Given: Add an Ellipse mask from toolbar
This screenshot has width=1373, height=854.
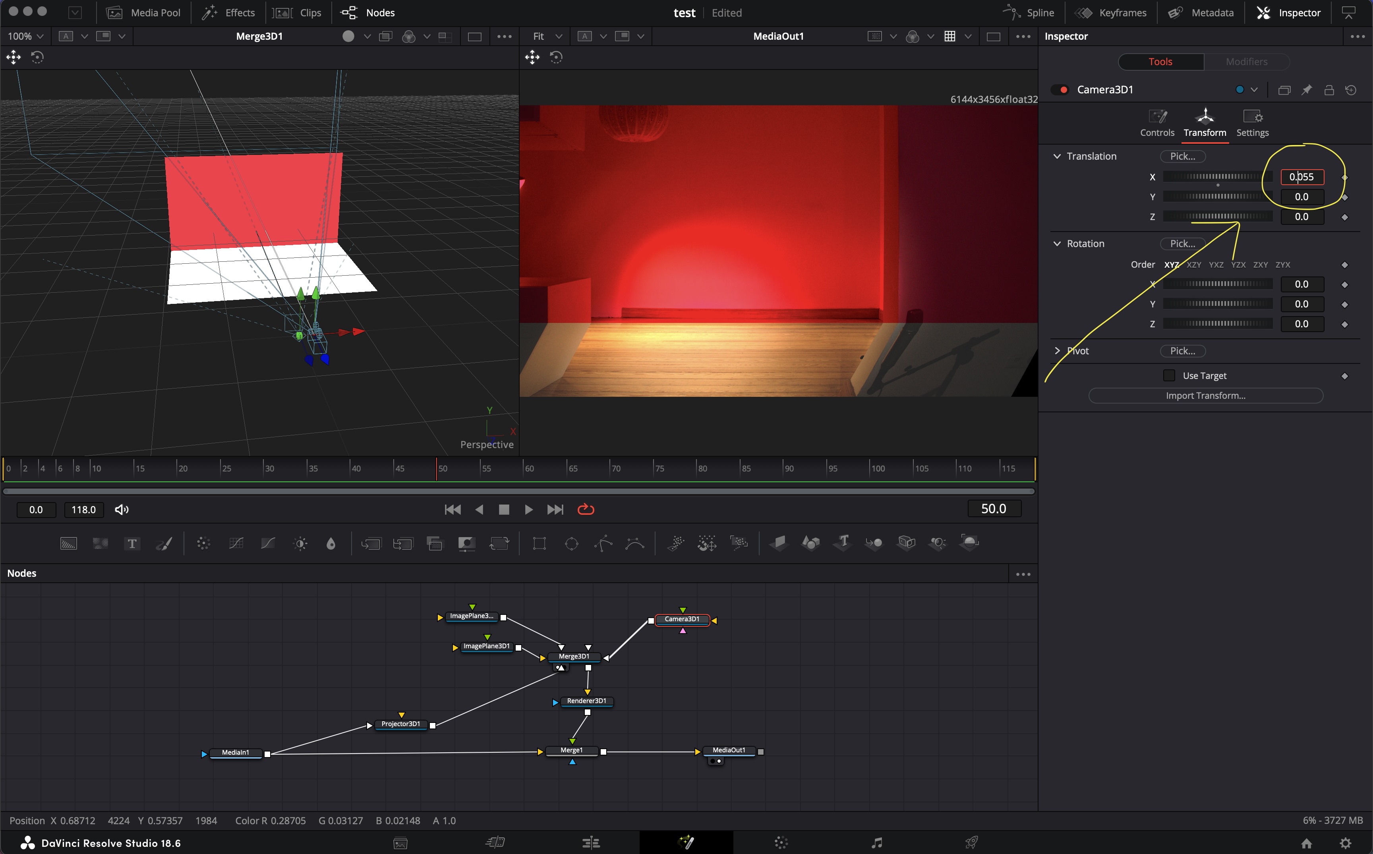Looking at the screenshot, I should pyautogui.click(x=572, y=543).
